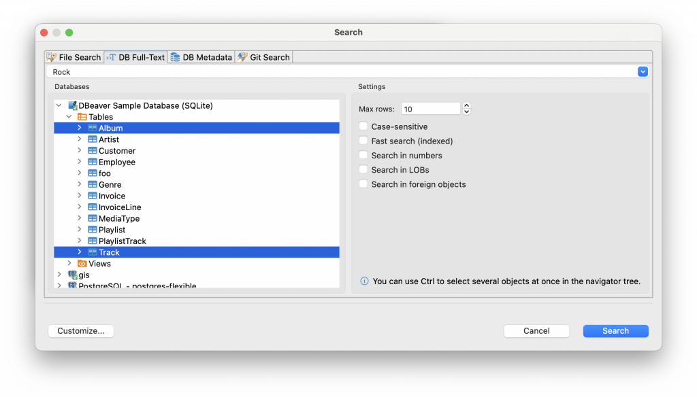Click the DBeaver Sample Database SQLite icon
697x397 pixels.
pyautogui.click(x=72, y=105)
